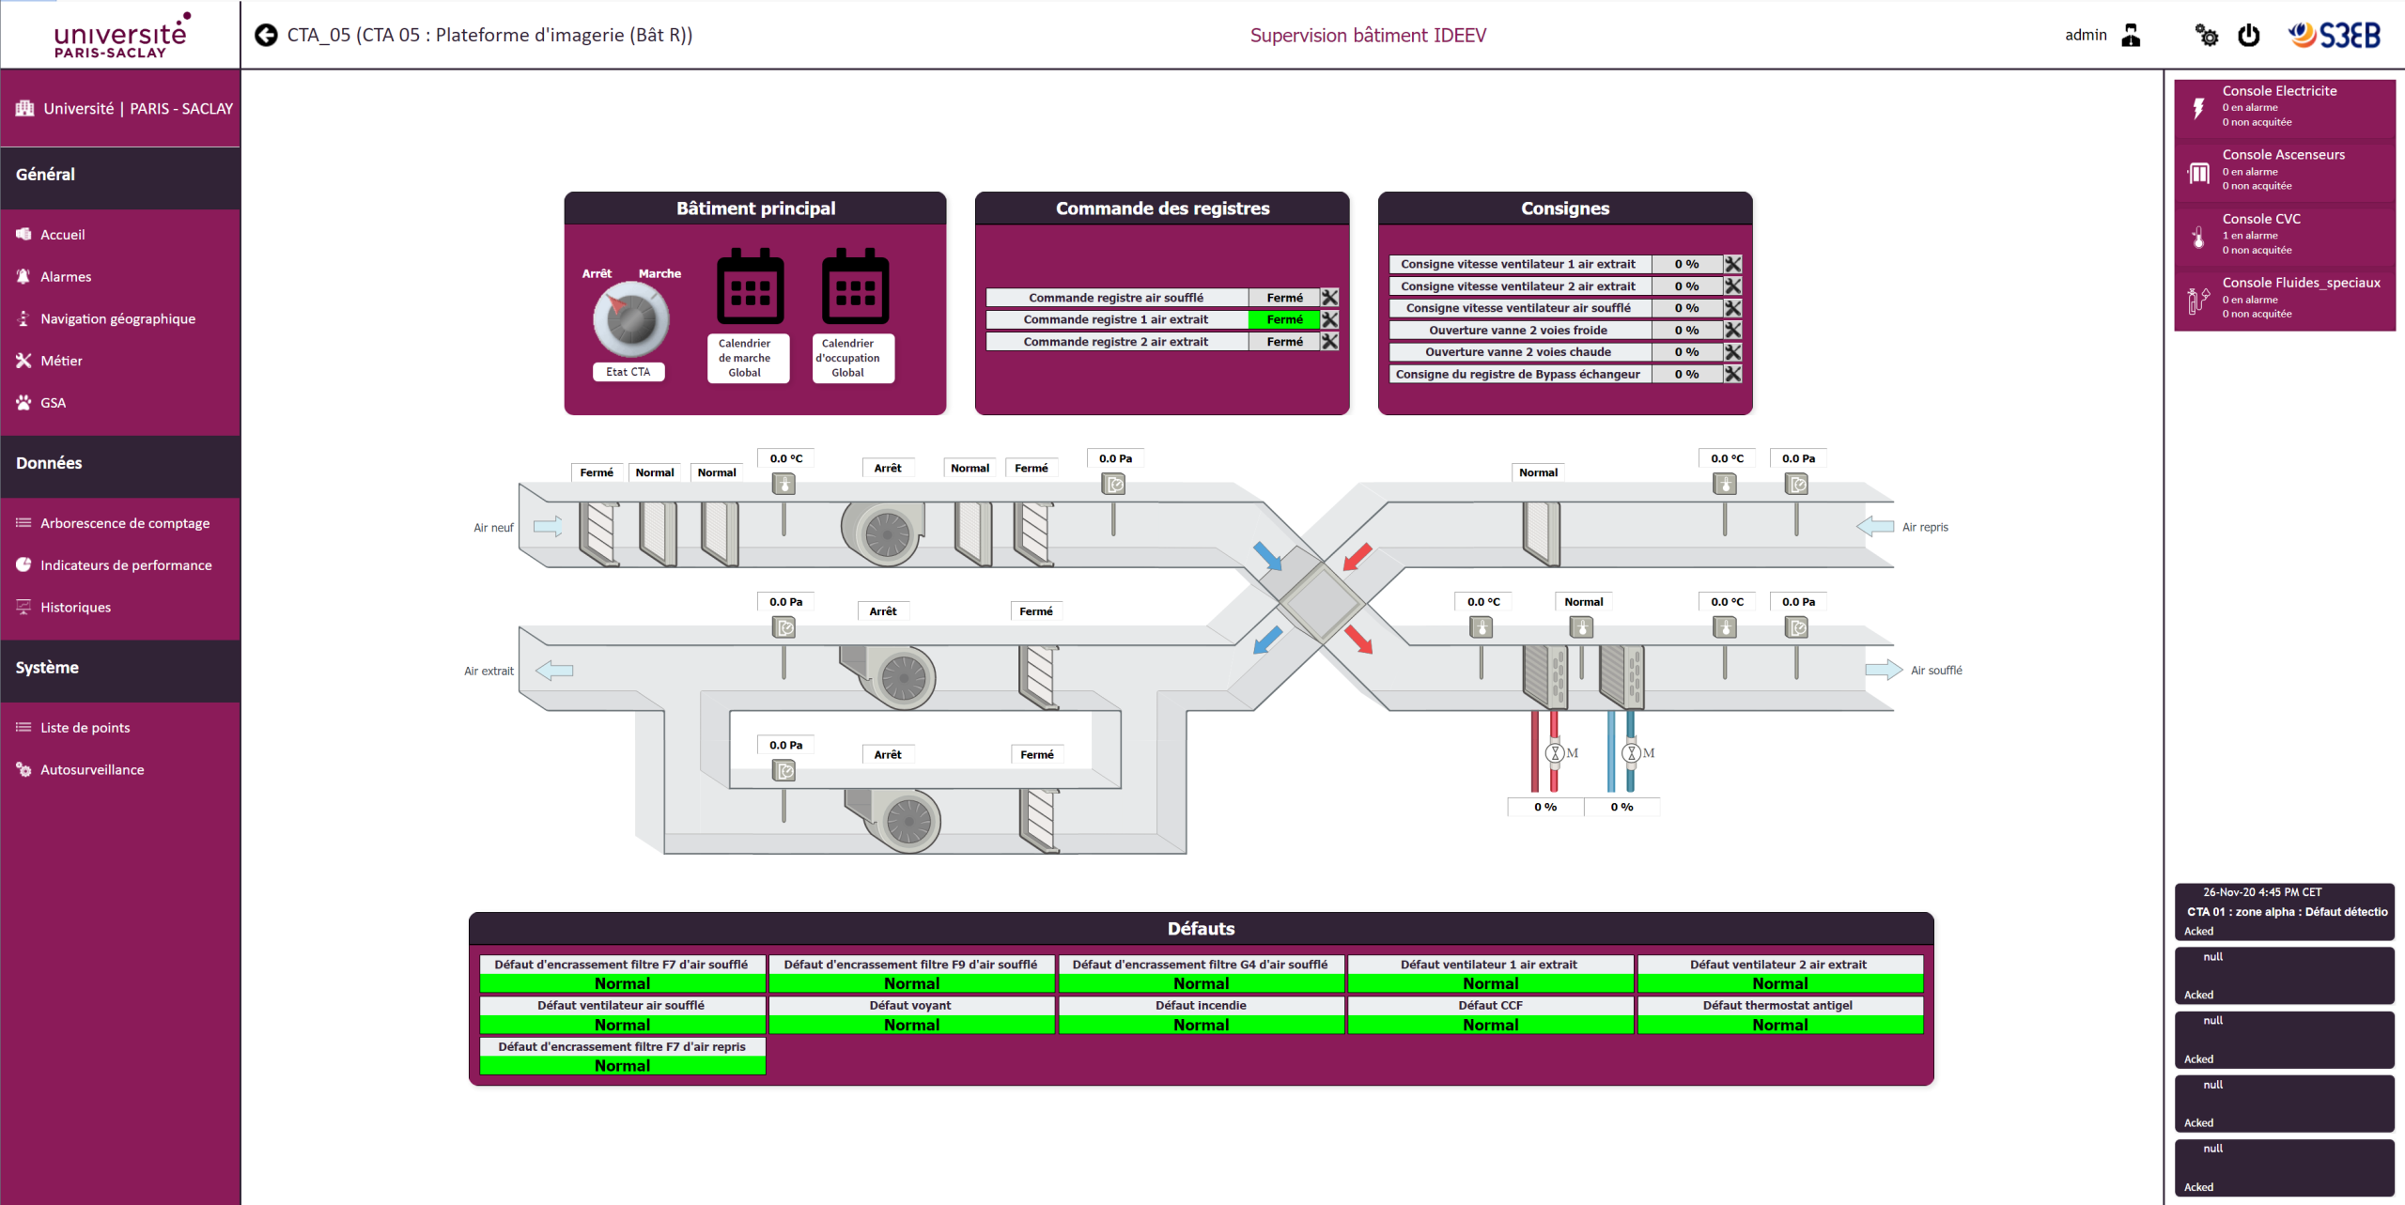The height and width of the screenshot is (1205, 2405).
Task: Click the admin user icon
Action: [x=2131, y=36]
